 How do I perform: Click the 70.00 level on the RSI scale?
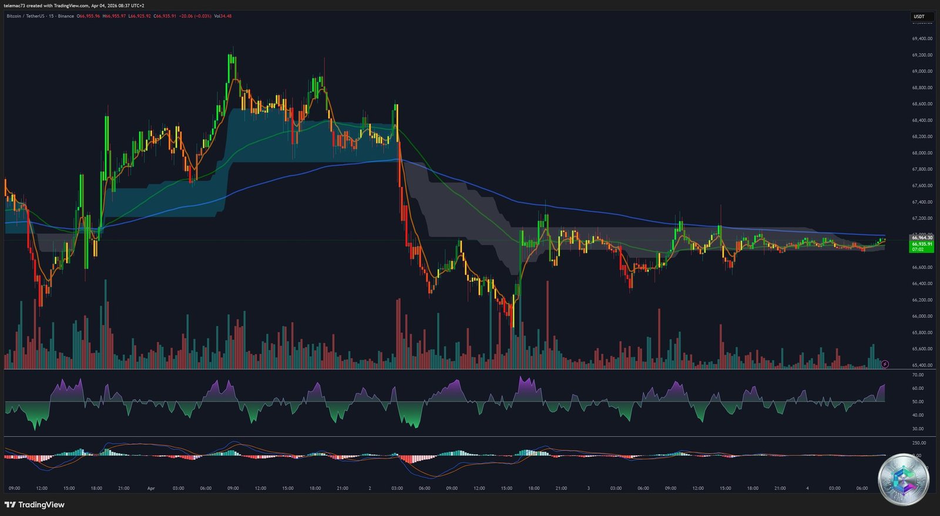918,374
